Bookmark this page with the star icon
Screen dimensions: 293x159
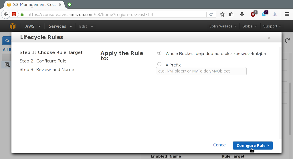coord(222,14)
